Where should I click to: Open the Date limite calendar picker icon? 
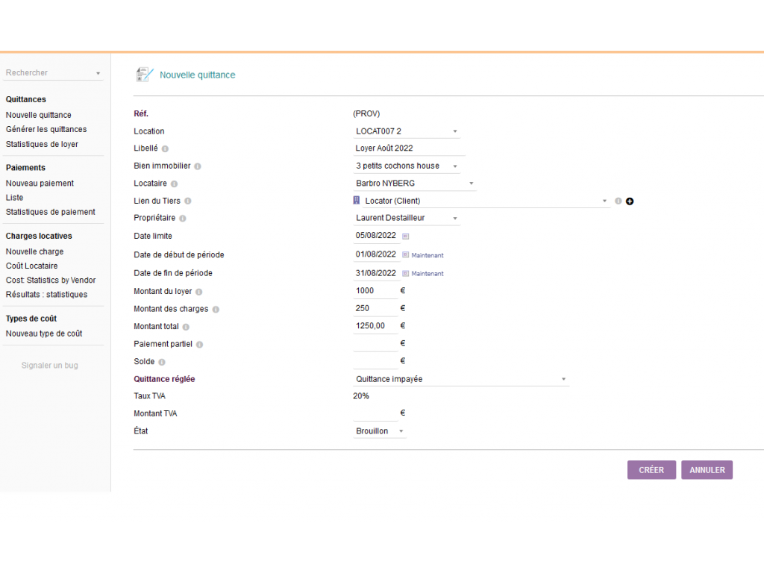406,236
